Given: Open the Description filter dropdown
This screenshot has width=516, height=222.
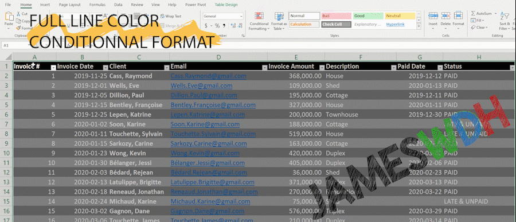Looking at the screenshot, I should pyautogui.click(x=393, y=68).
